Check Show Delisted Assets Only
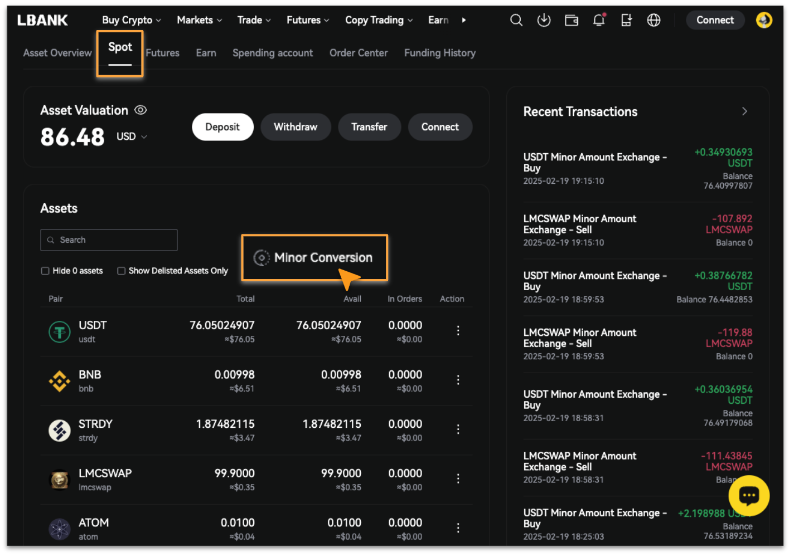794x557 pixels. click(121, 271)
